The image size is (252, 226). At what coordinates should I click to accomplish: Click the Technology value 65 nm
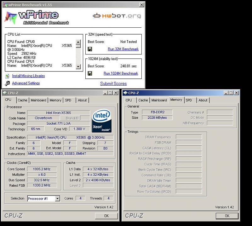36,129
